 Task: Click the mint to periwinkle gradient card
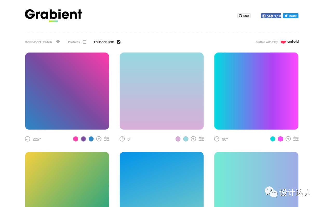(256, 179)
